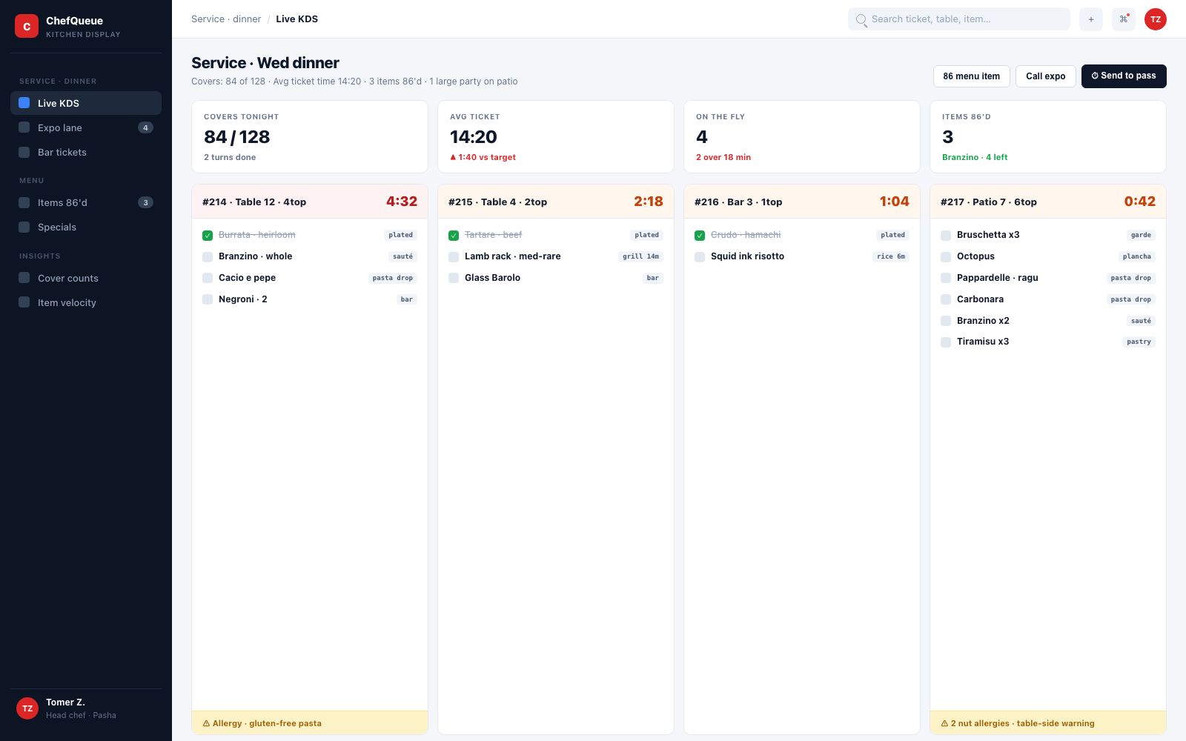Check off Squid ink risotto
The width and height of the screenshot is (1186, 741).
pos(700,257)
